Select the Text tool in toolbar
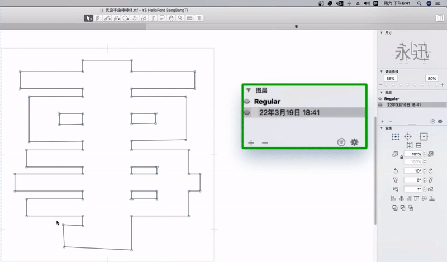The width and height of the screenshot is (447, 262). coord(153,18)
